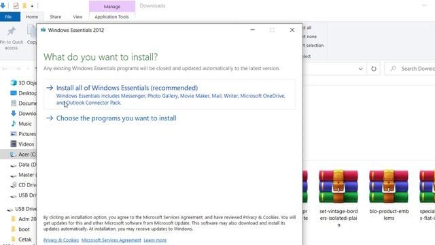Screen dimensions: 435x245
Task: Click the Select all ribbon option
Action: pos(307,28)
